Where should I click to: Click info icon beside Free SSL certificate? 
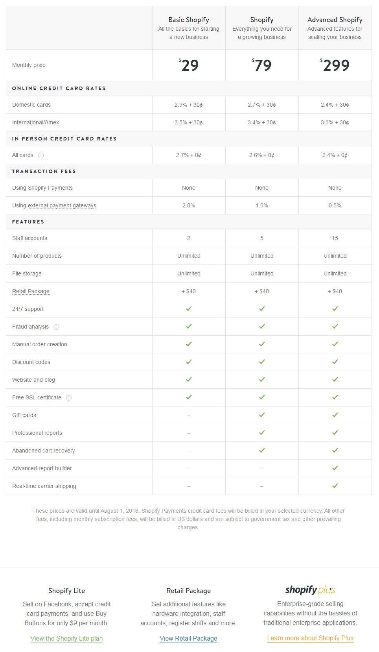(x=69, y=398)
